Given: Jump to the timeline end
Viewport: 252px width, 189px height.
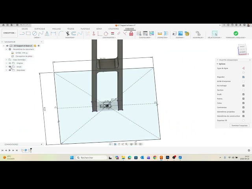Looking at the screenshot, I should coord(17,150).
